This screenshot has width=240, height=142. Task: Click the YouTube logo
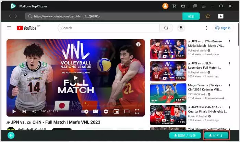tap(26, 28)
